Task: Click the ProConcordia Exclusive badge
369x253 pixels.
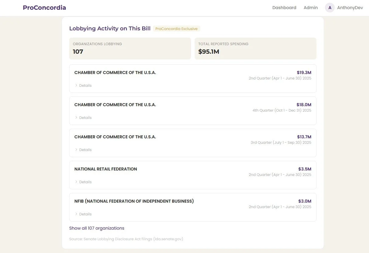Action: [x=176, y=29]
